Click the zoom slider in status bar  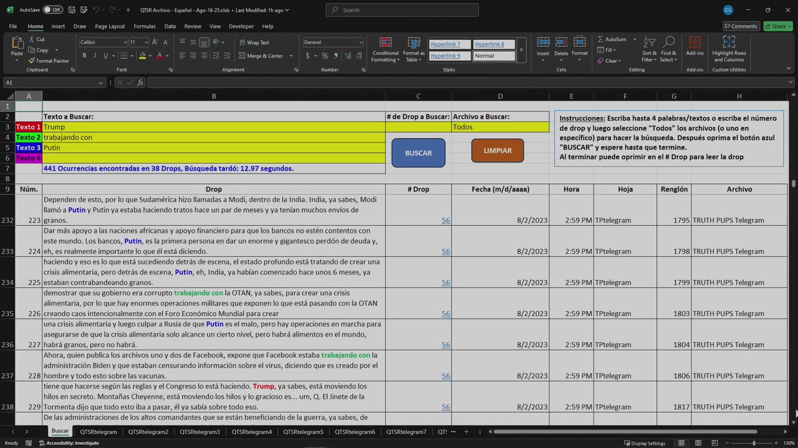coord(754,443)
